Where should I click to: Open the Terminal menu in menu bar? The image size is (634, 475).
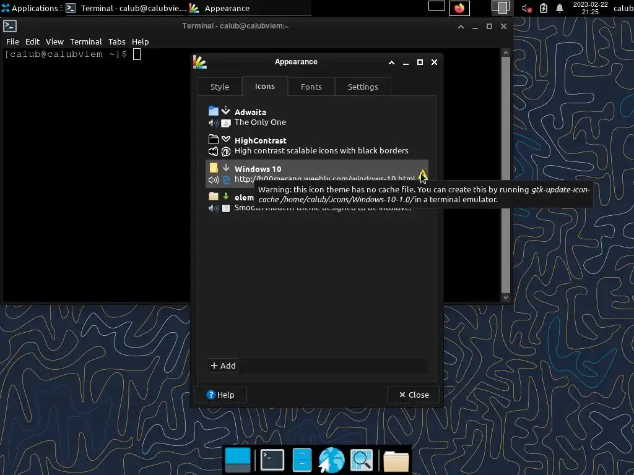coord(85,41)
